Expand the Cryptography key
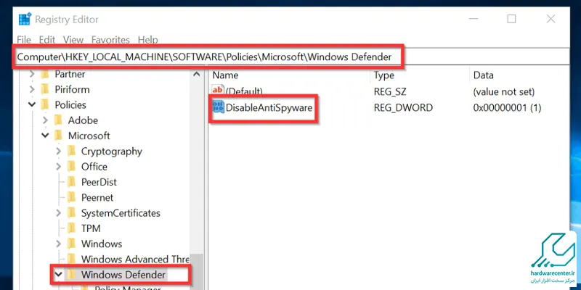This screenshot has height=290, width=581. point(59,152)
